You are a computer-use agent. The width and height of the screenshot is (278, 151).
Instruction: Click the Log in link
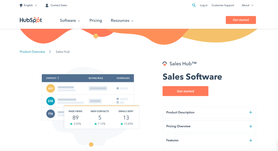tap(204, 5)
